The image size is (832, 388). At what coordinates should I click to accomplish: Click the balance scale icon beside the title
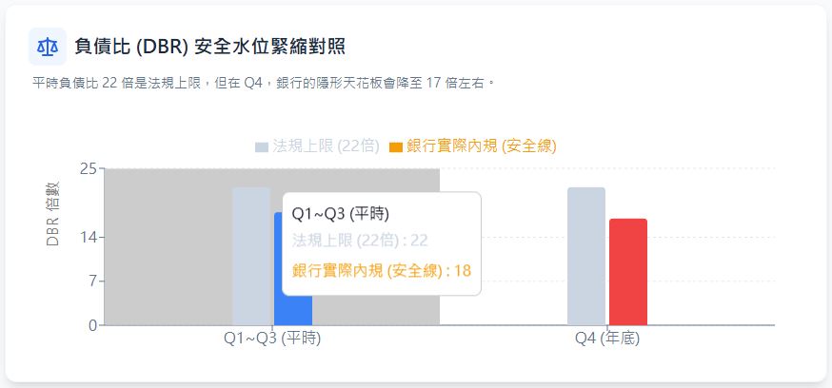point(47,46)
